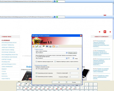Click the per-minute cost input field

click(74, 73)
